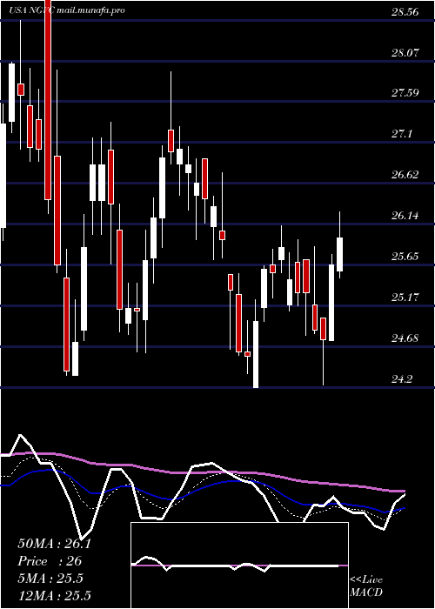The height and width of the screenshot is (609, 435).
Task: Click the 12MA : 25.5 readout
Action: (54, 595)
